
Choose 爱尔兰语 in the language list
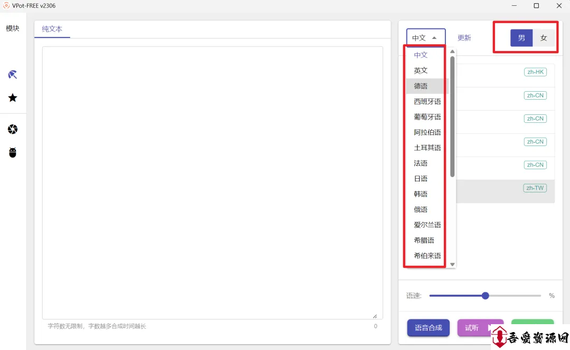point(427,225)
